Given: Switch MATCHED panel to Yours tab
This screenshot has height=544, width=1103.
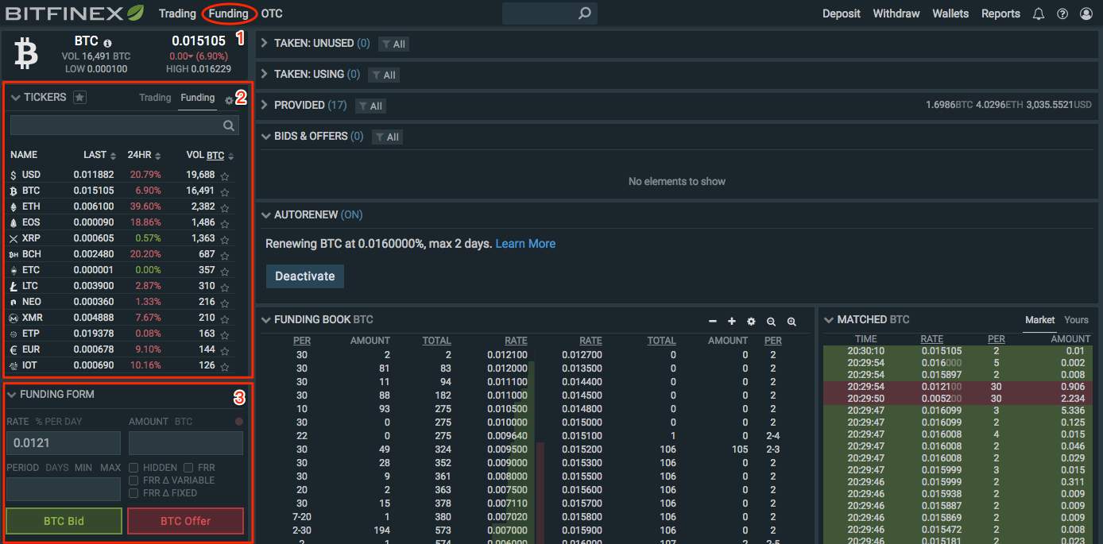Looking at the screenshot, I should point(1076,319).
